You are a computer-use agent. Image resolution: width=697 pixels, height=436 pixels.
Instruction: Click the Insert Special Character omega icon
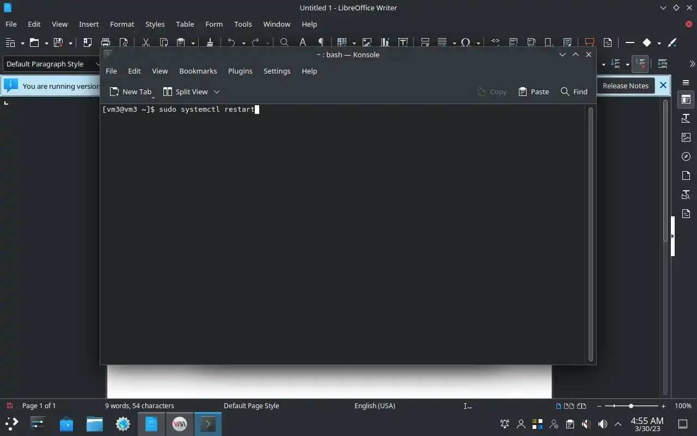tap(466, 43)
